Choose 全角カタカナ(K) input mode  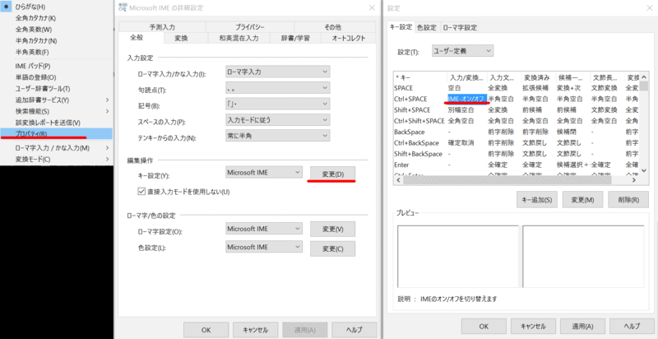pos(36,18)
